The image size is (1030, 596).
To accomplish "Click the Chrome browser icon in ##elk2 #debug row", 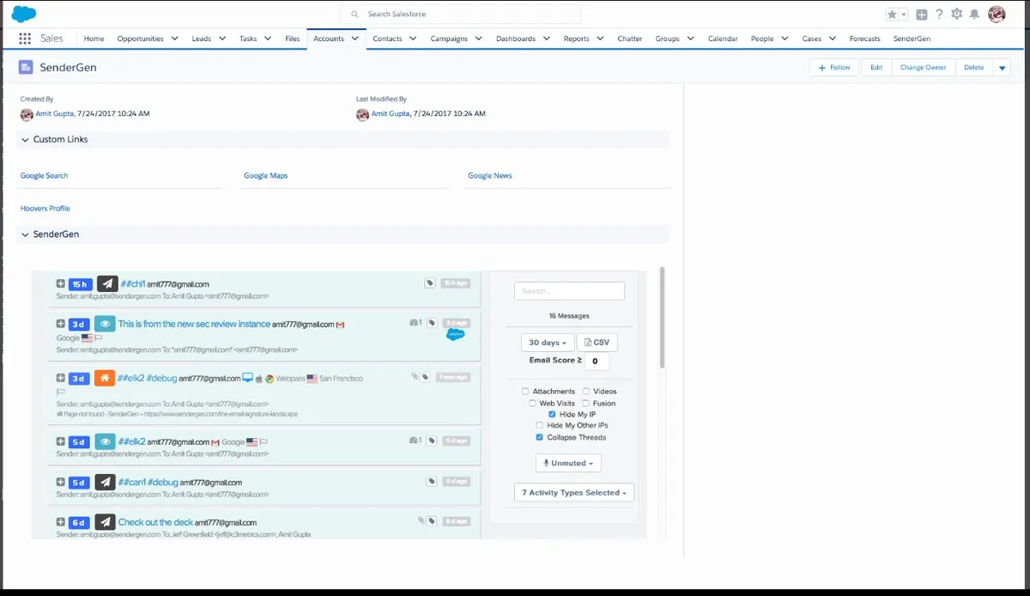I will [269, 378].
